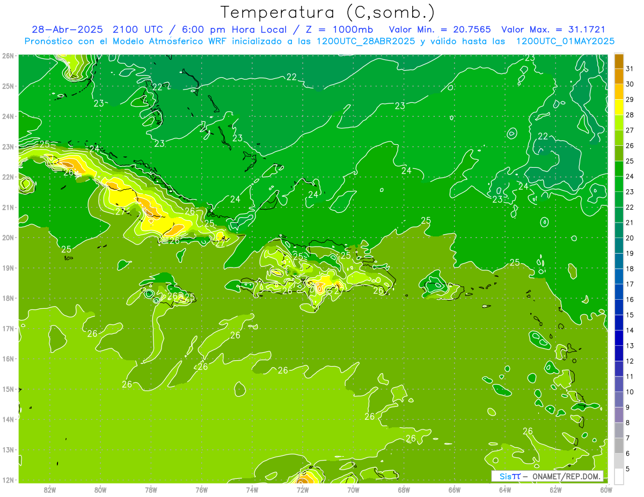This screenshot has width=644, height=497.
Task: Click the '12' label in the color legend
Action: [x=630, y=361]
